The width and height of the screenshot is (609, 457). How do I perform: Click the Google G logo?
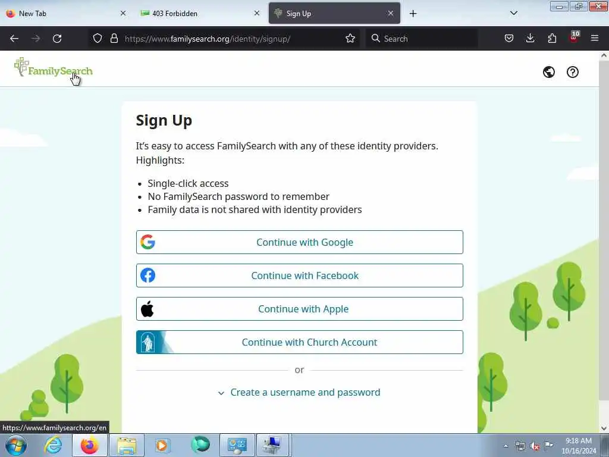click(x=147, y=242)
